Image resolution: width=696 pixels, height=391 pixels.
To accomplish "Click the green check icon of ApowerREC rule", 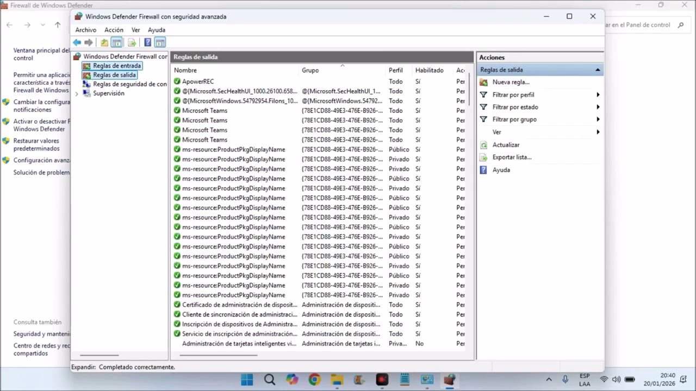I will tap(177, 81).
